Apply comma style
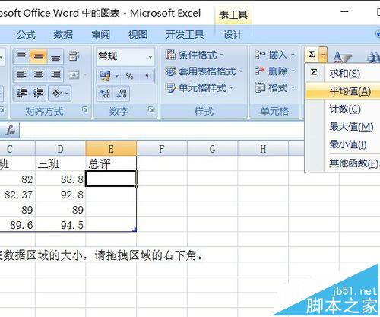The height and width of the screenshot is (317, 380). pyautogui.click(x=147, y=75)
